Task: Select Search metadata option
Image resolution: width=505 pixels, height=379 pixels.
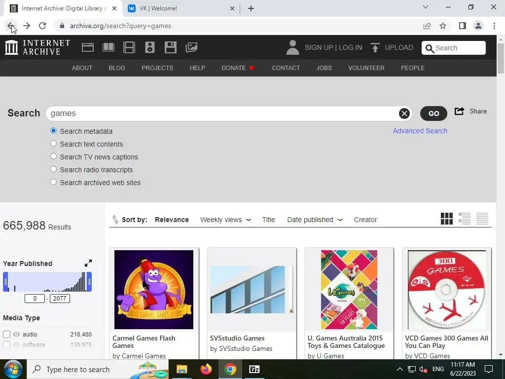Action: pyautogui.click(x=53, y=130)
